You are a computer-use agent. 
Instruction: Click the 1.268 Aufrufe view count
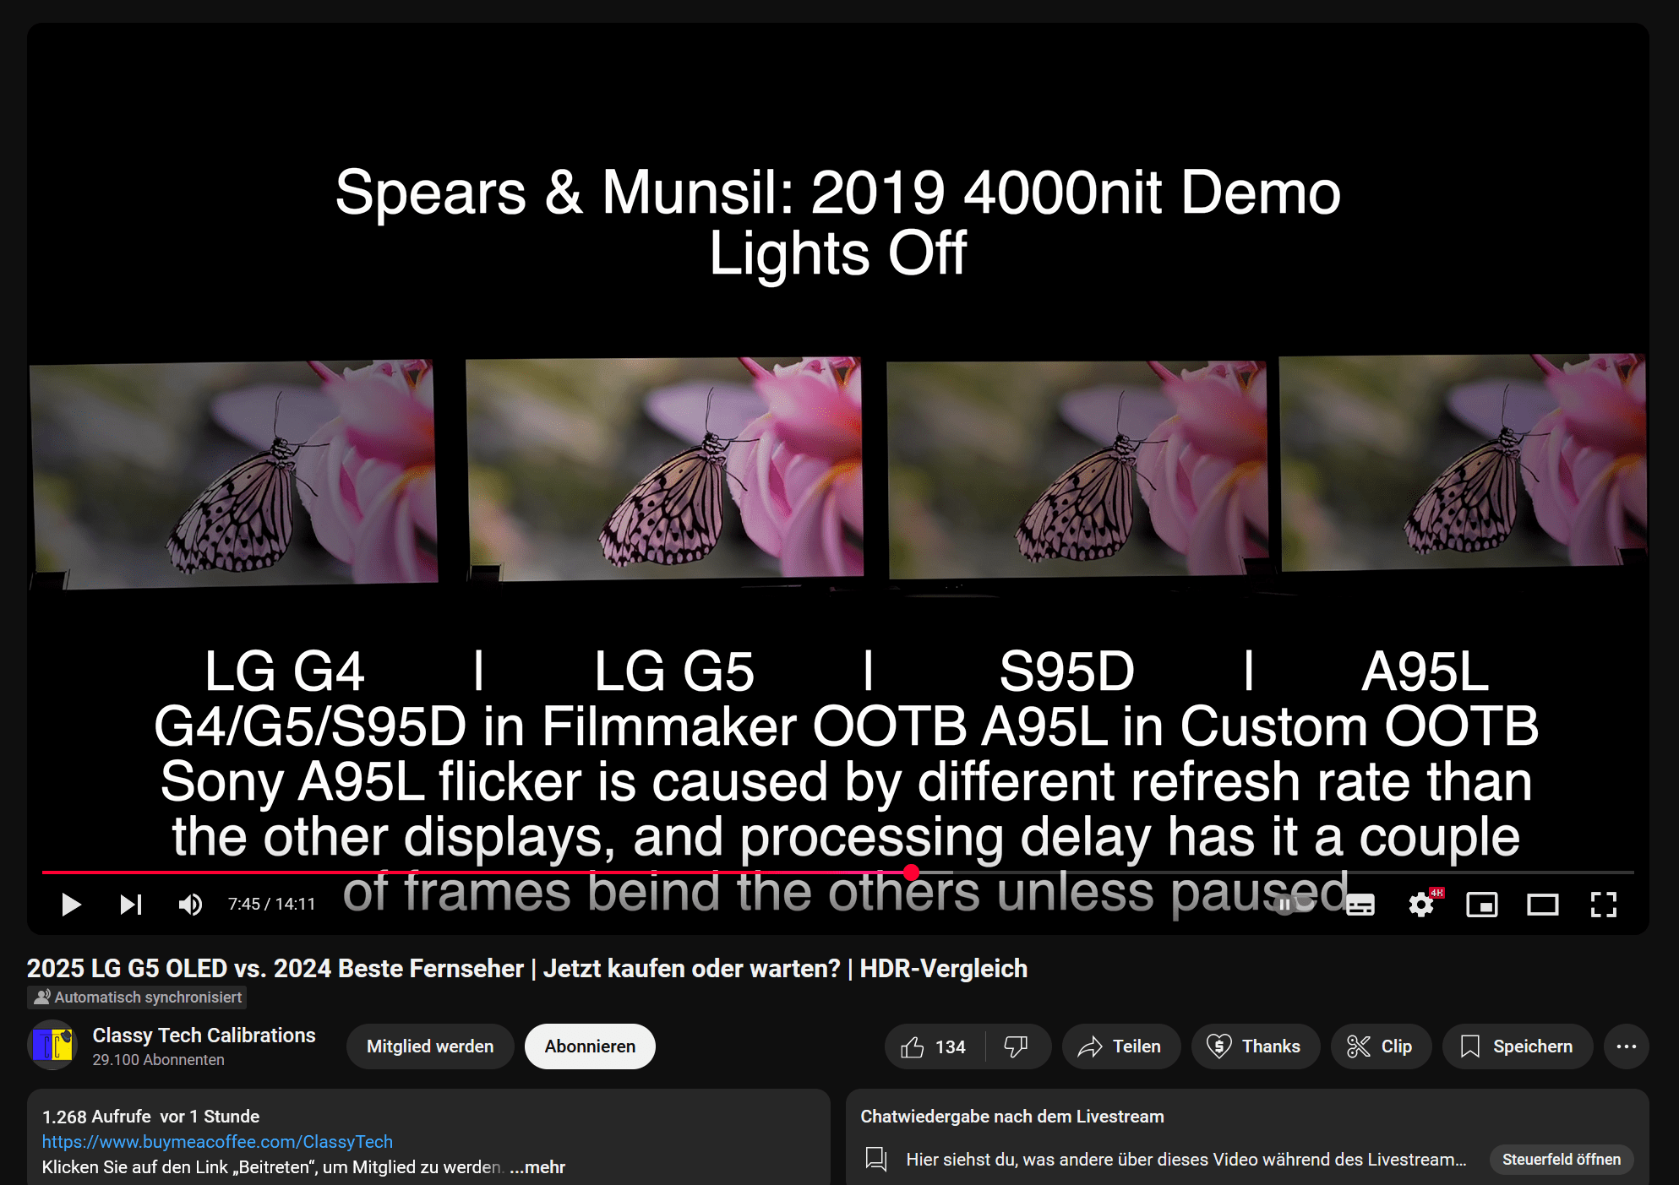(96, 1117)
